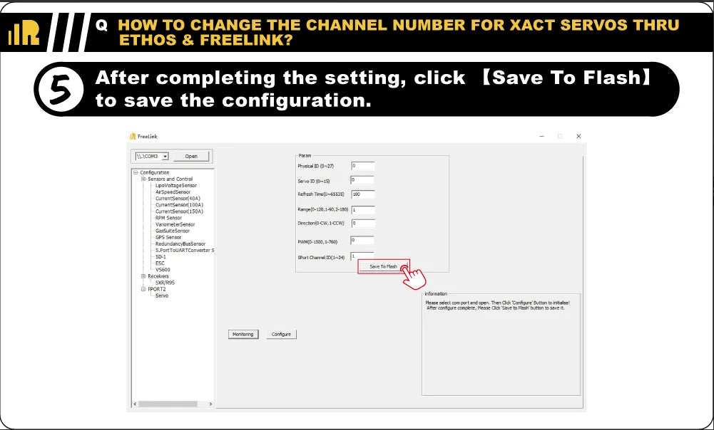Collapse the Receivers tree node
Viewport: 714px width, 430px height.
point(143,276)
